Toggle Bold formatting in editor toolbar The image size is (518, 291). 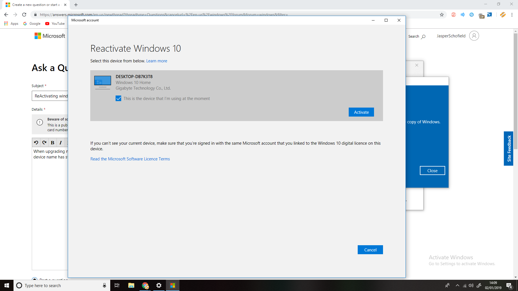click(52, 143)
